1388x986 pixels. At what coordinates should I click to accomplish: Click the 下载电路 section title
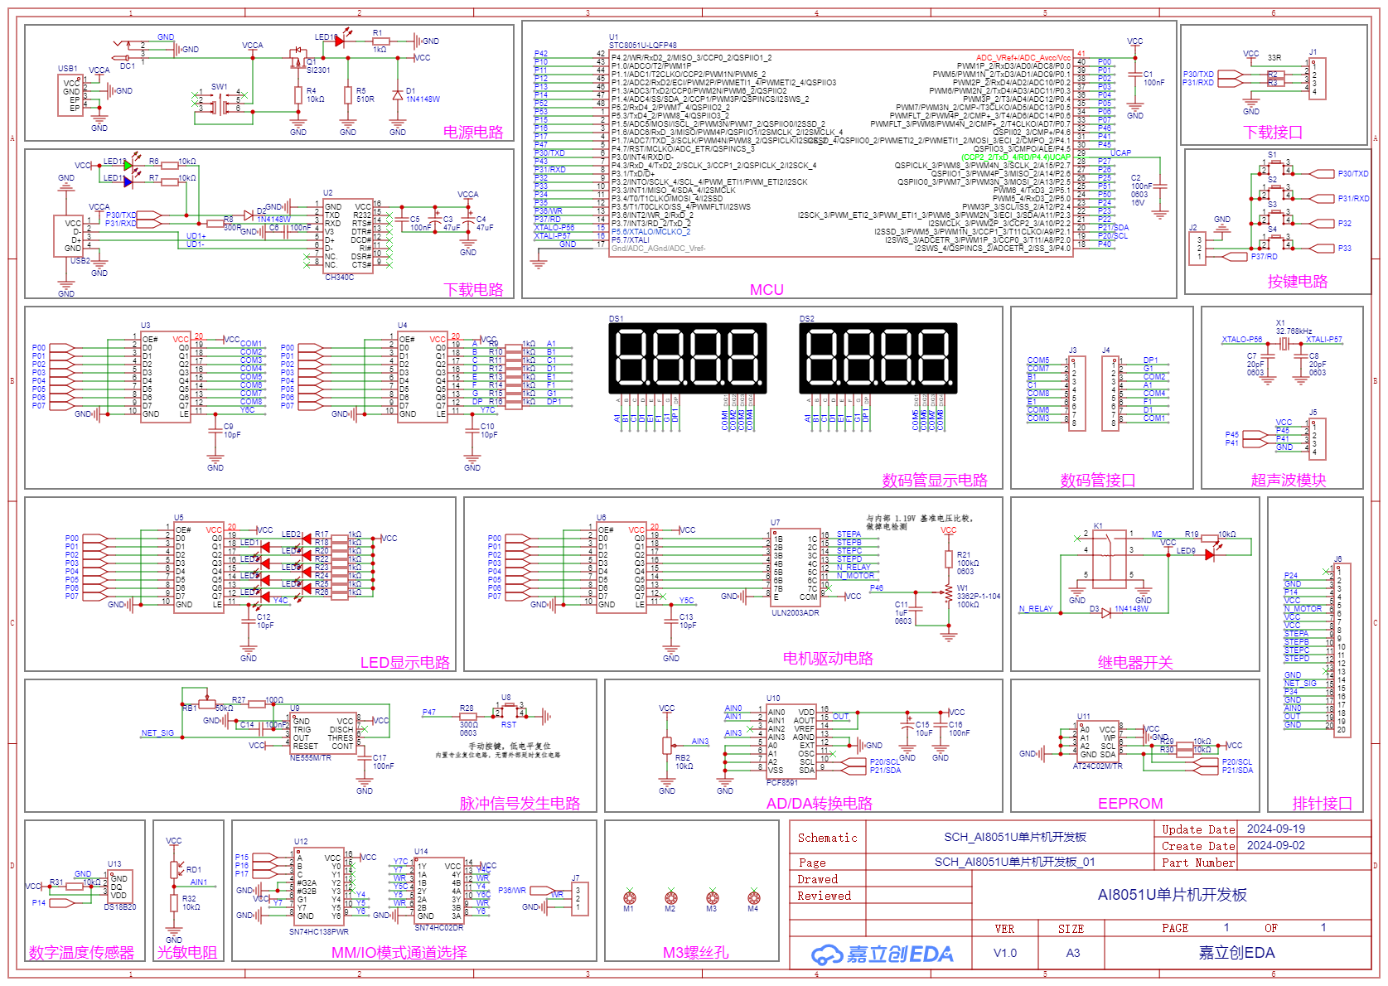(473, 289)
